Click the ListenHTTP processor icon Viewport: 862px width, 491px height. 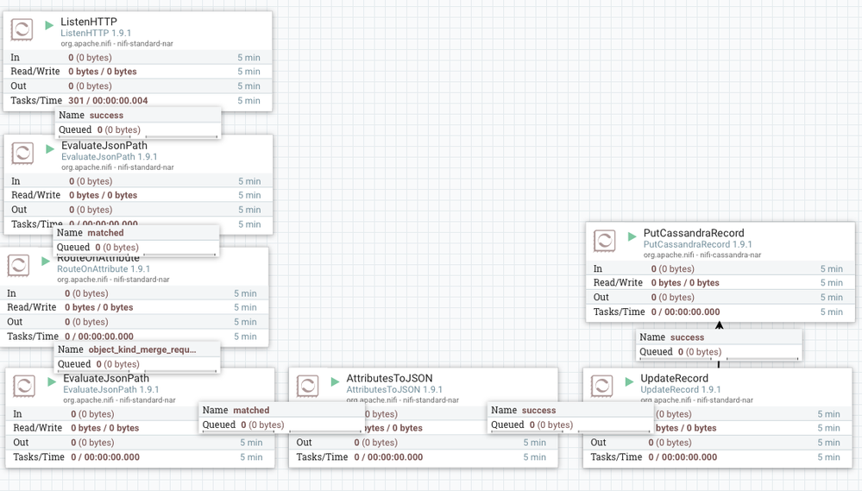pyautogui.click(x=22, y=29)
